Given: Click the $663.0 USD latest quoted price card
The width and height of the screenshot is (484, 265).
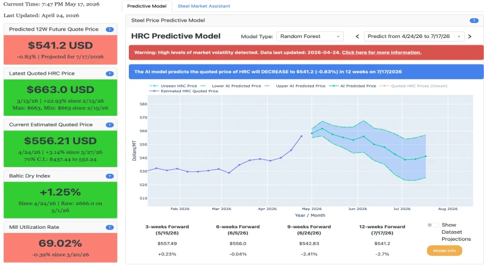Looking at the screenshot, I should (60, 98).
